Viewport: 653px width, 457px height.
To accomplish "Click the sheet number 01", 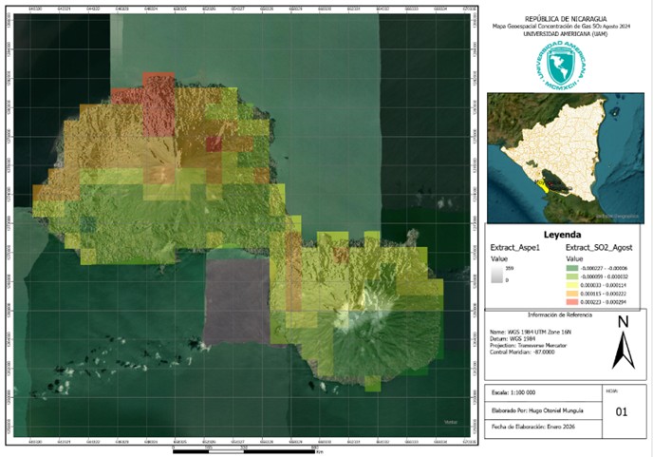I will coord(621,412).
